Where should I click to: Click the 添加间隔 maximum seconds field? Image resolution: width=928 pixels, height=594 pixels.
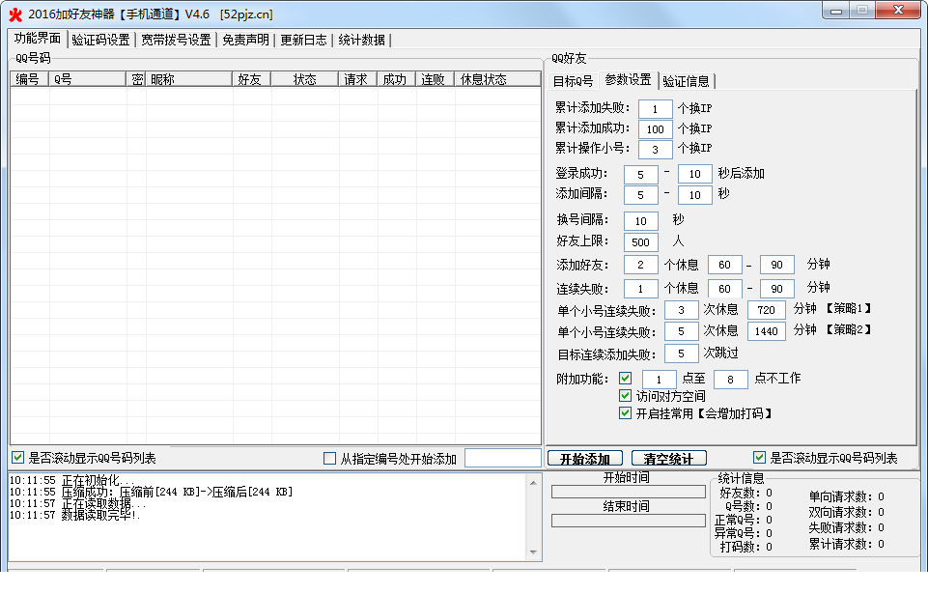tap(695, 194)
